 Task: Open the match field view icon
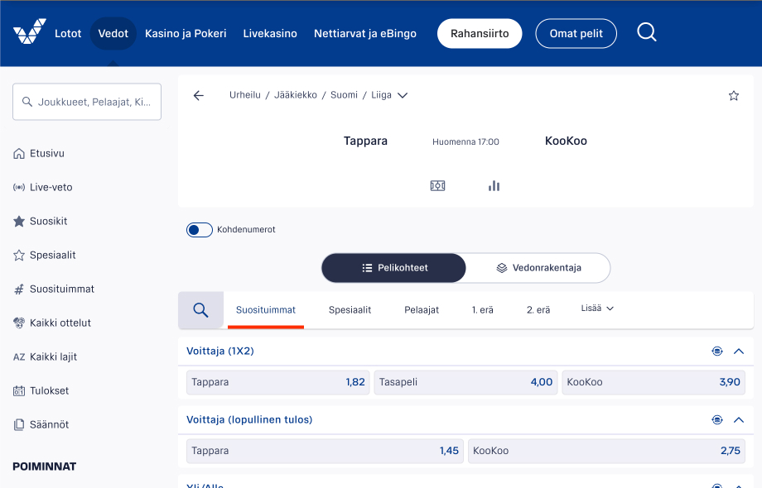coord(437,186)
